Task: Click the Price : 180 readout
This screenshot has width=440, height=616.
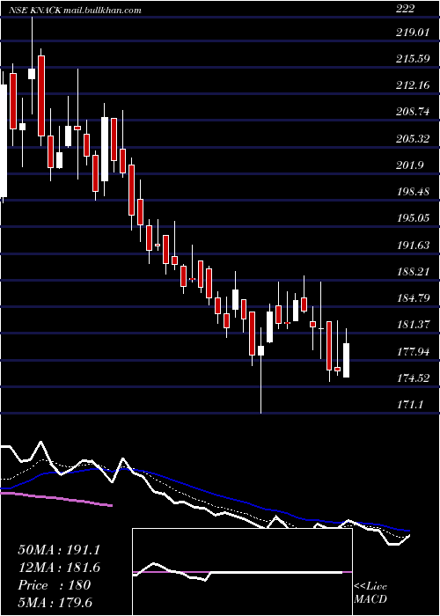Action: click(x=55, y=584)
